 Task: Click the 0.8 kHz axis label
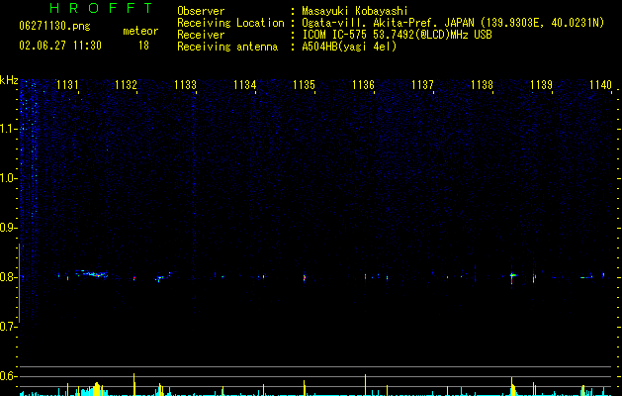(7, 277)
